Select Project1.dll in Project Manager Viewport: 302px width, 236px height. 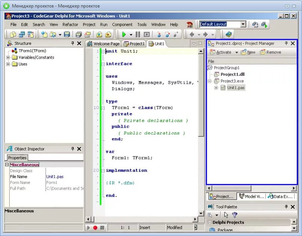(232, 74)
